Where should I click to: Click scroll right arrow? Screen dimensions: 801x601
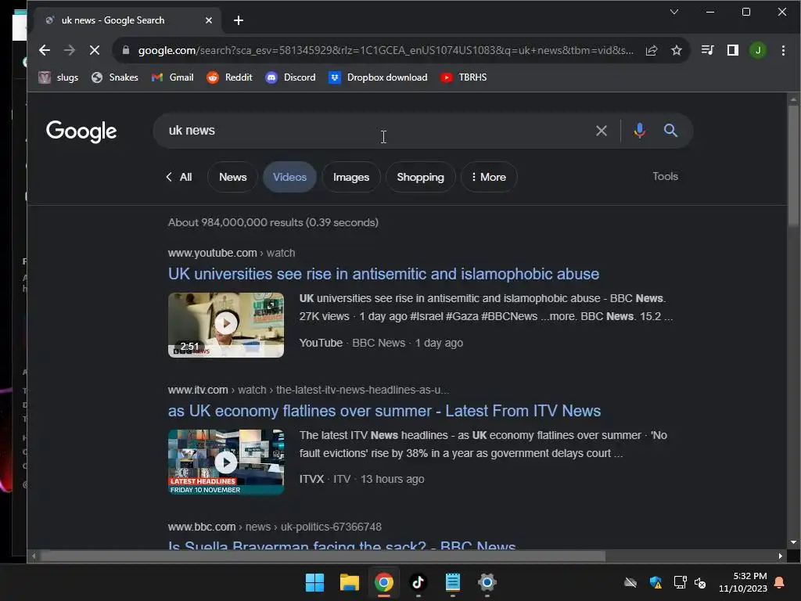780,556
